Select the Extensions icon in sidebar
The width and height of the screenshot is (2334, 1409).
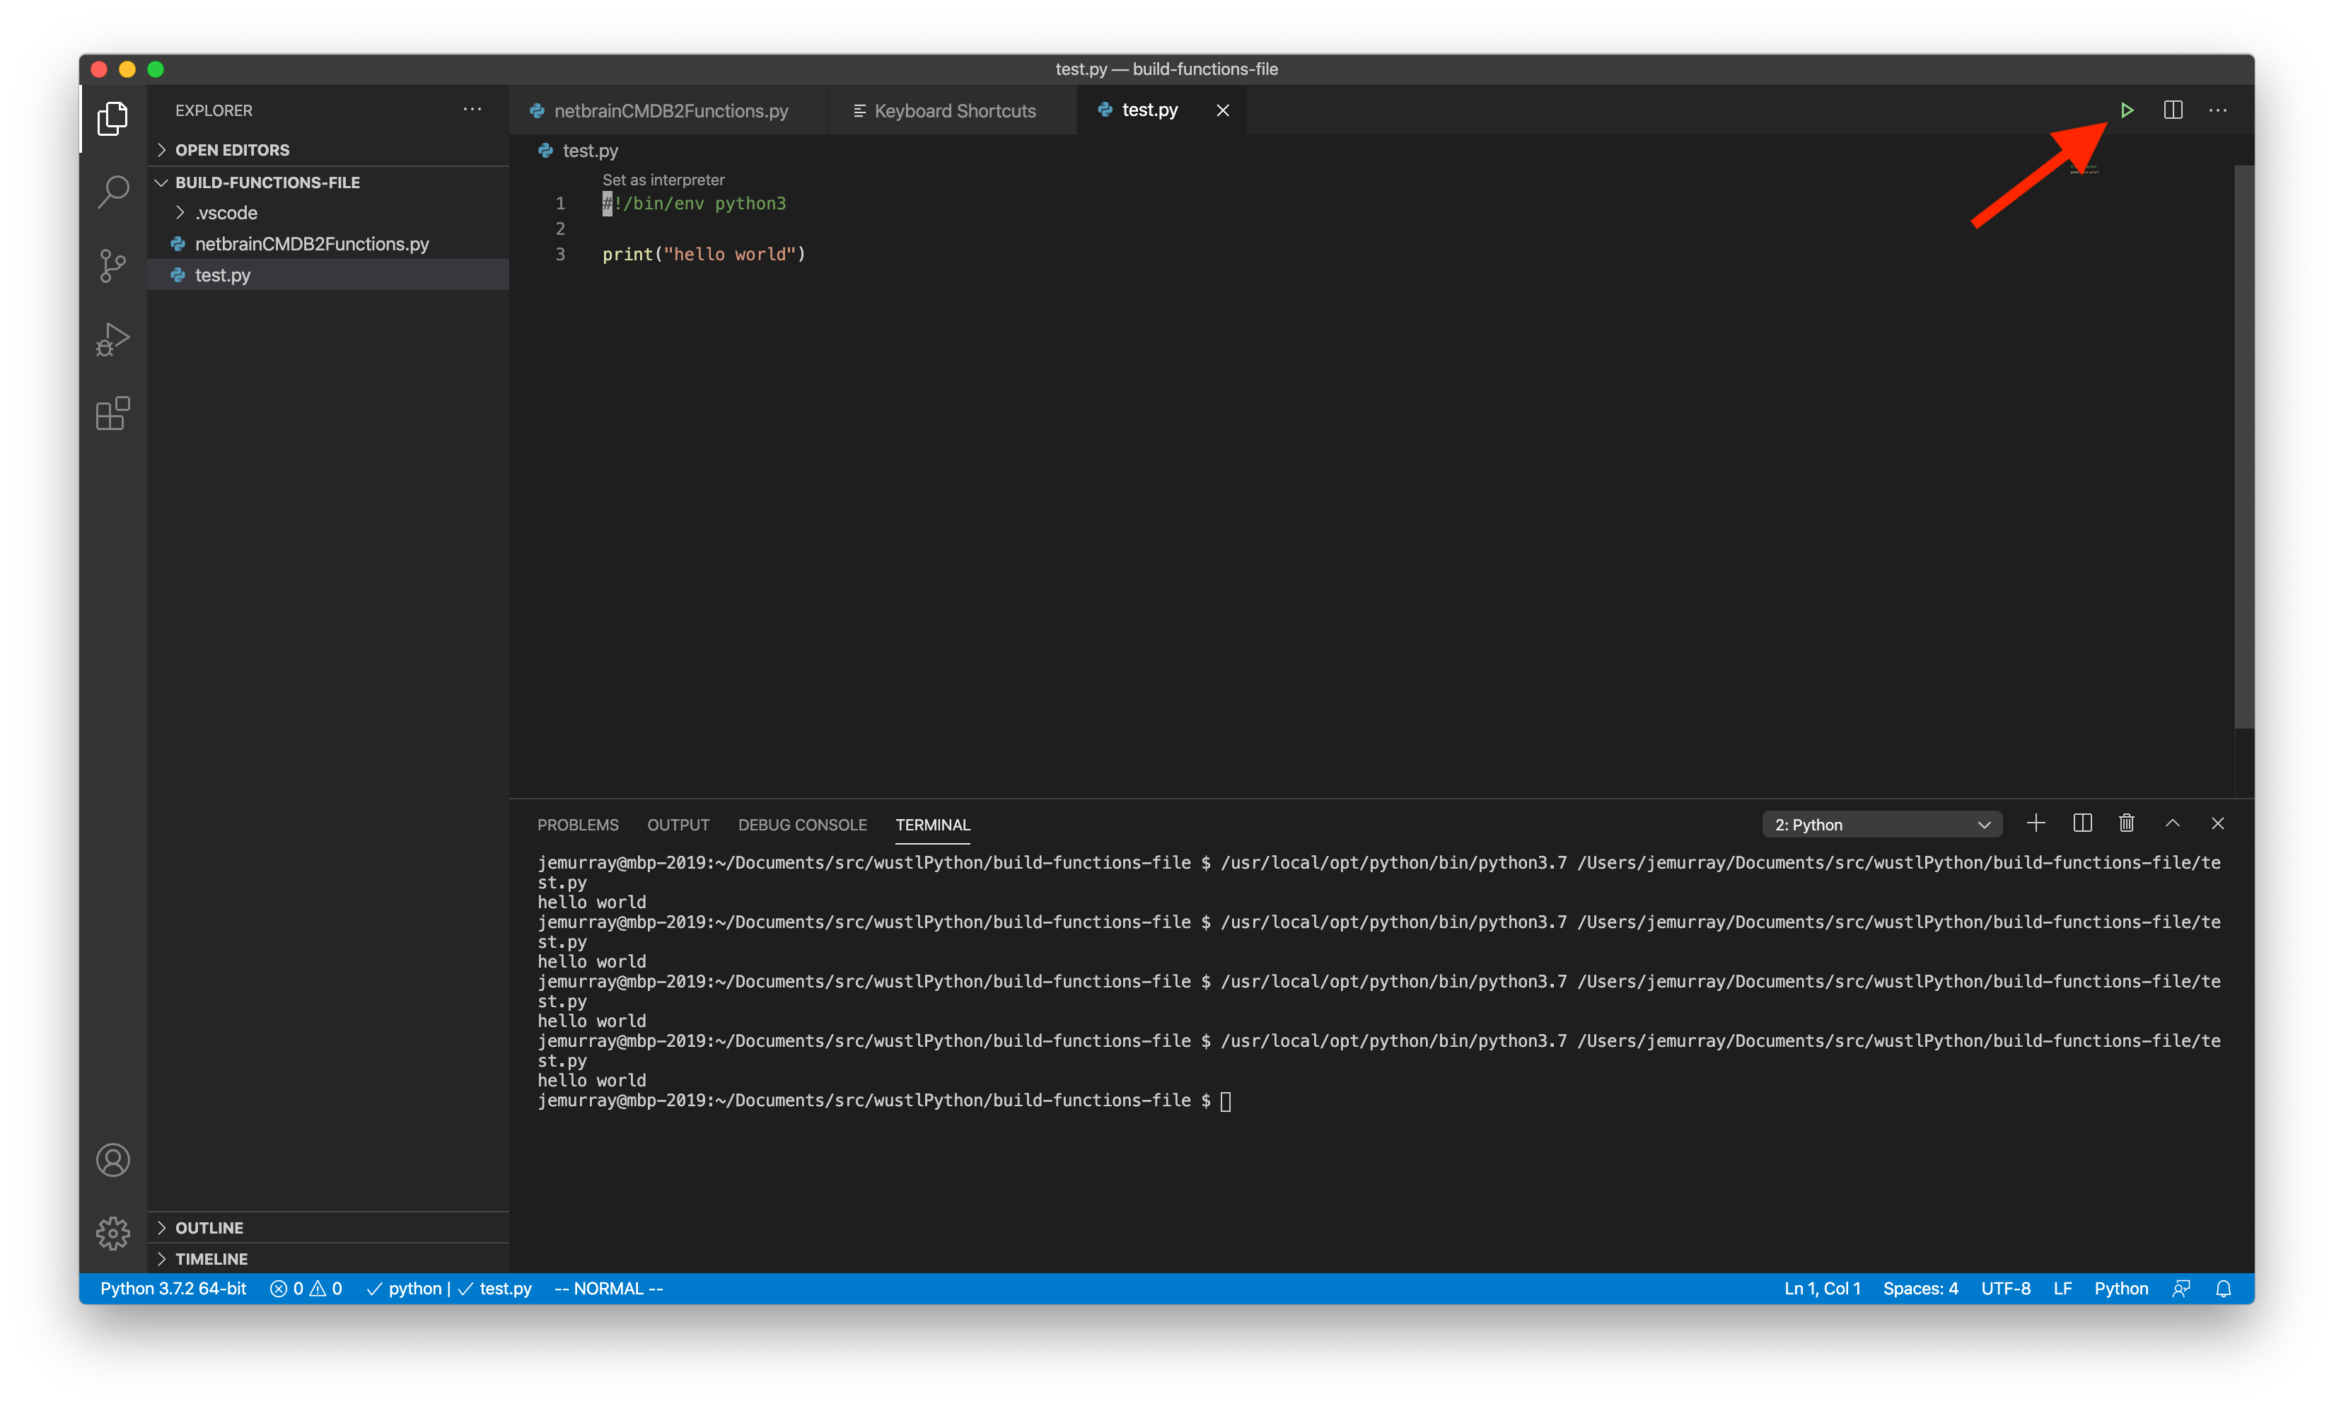pos(113,412)
